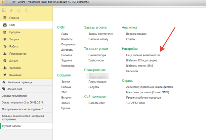Click the Обсуждения chat icon
Screen dimensions: 206x140
pos(4,89)
